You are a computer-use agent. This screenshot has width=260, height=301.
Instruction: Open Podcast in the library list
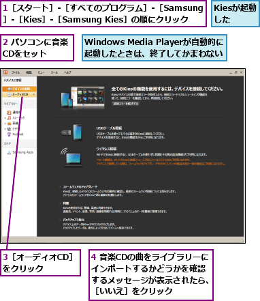(x=18, y=134)
